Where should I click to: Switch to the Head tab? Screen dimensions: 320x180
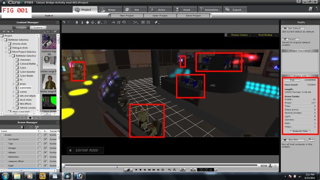[185, 10]
